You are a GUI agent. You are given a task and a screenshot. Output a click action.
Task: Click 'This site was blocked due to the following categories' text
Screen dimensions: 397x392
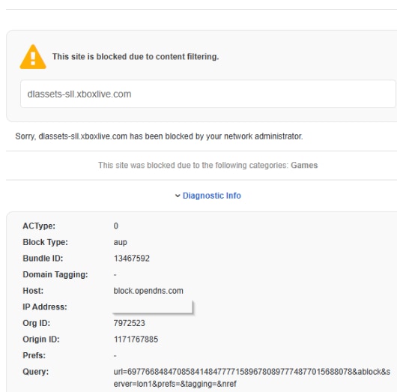point(193,165)
